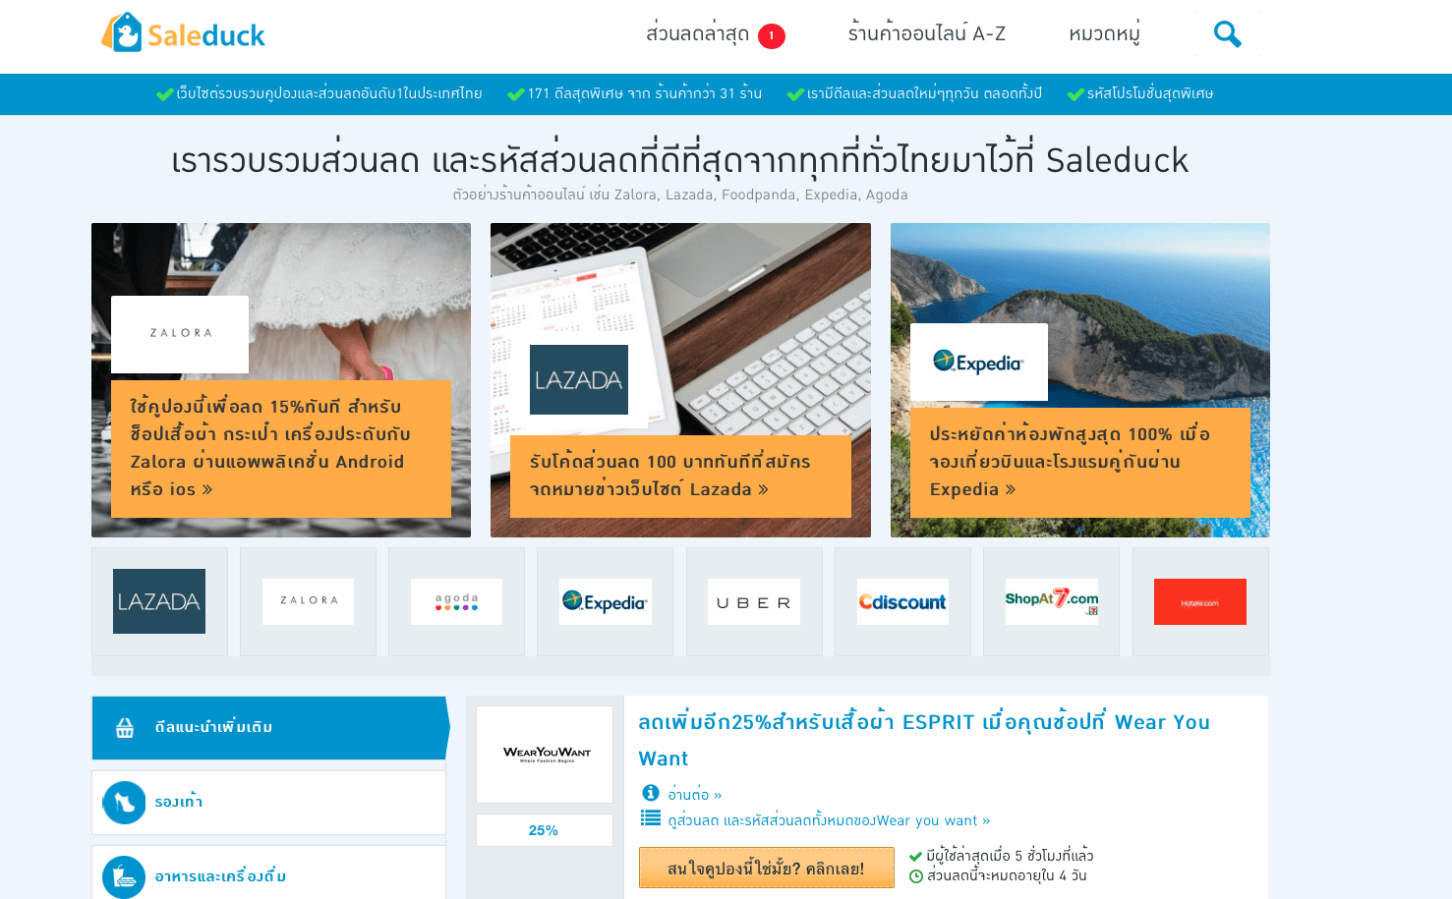1452x899 pixels.
Task: Click the Expedia logo on right banner
Action: [x=979, y=362]
